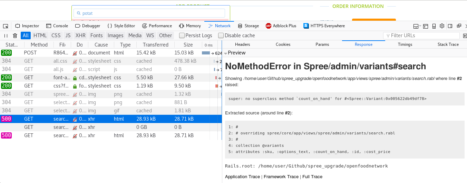Open devtools in separate window icon
Image resolution: width=467 pixels, height=183 pixels.
pos(459,26)
